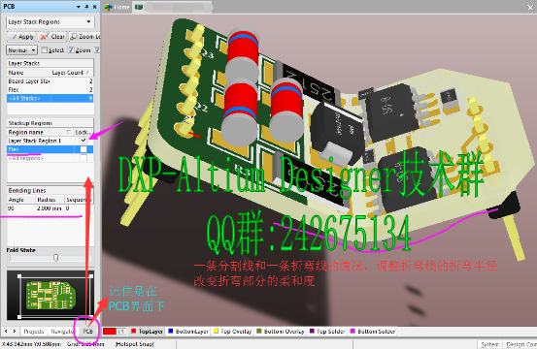Switch to the Navigator panel tab
Viewport: 537px width, 350px height.
click(62, 332)
